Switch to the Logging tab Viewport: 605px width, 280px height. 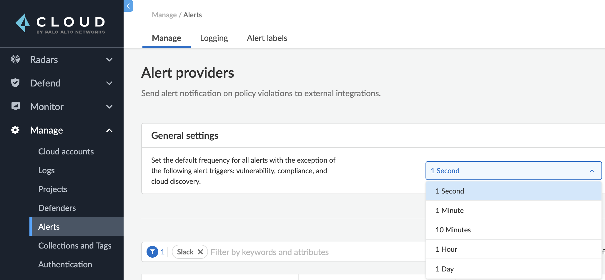[214, 38]
